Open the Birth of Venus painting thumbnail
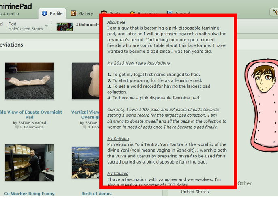The width and height of the screenshot is (278, 198). tap(86, 163)
